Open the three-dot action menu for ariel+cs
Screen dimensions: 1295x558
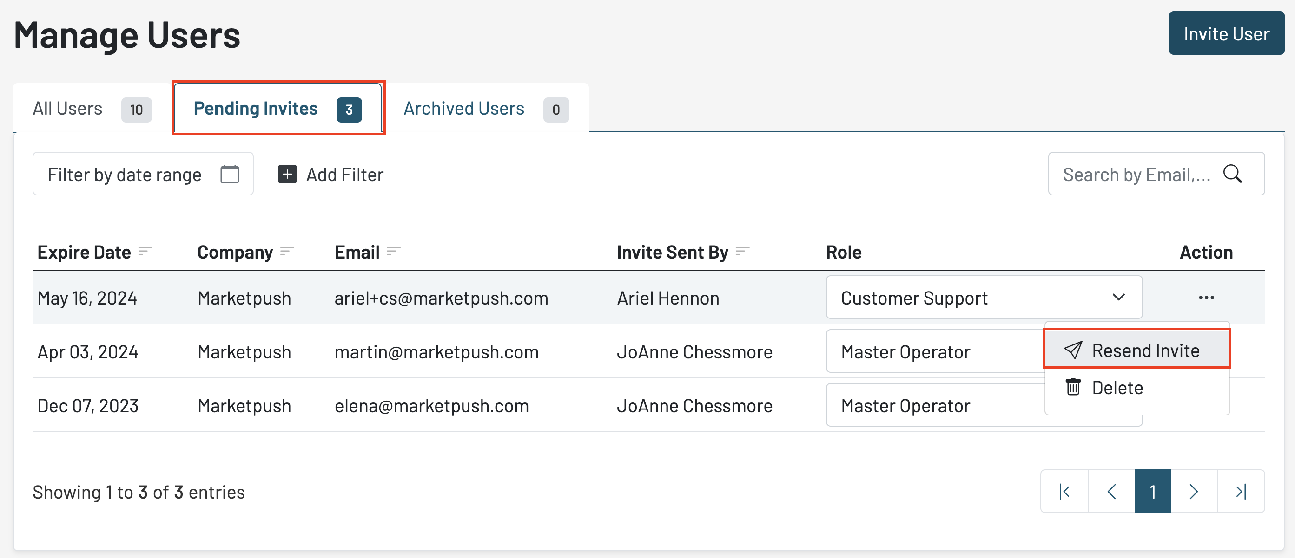tap(1206, 298)
